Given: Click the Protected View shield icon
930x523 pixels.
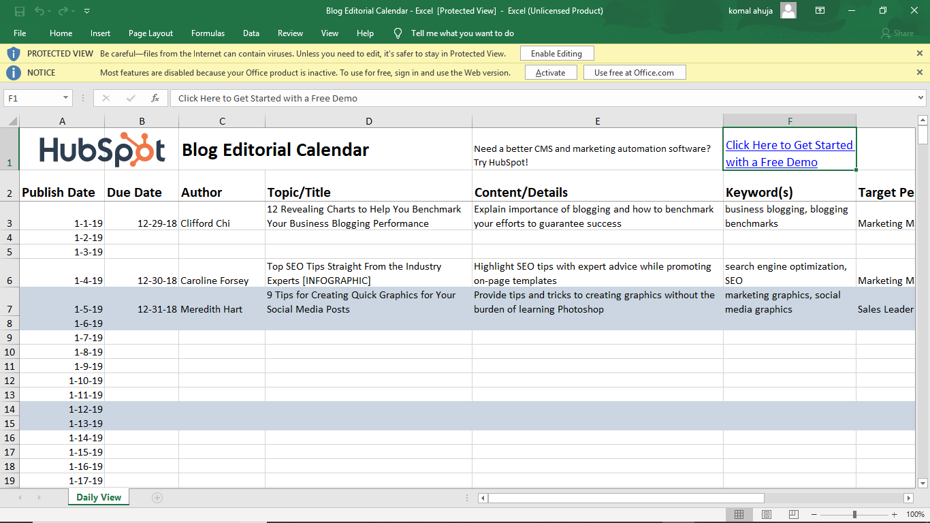Looking at the screenshot, I should [13, 53].
